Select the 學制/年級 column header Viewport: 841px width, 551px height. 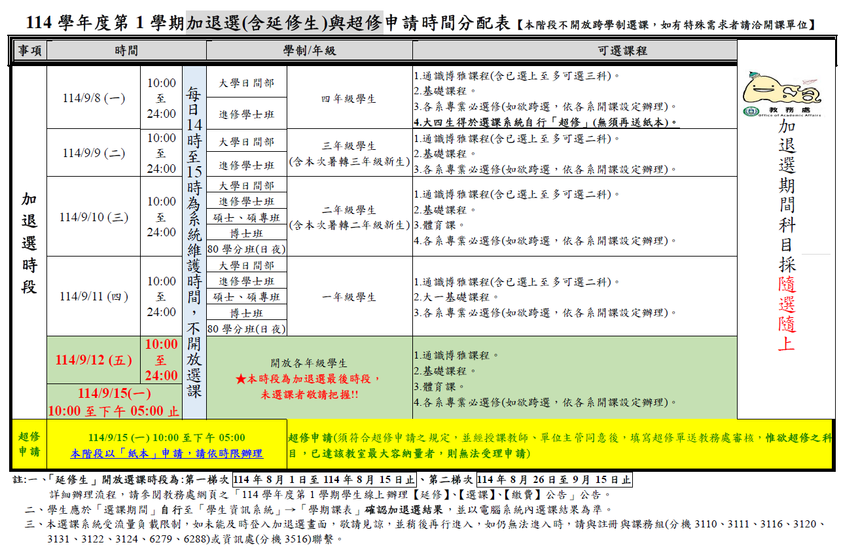point(310,50)
